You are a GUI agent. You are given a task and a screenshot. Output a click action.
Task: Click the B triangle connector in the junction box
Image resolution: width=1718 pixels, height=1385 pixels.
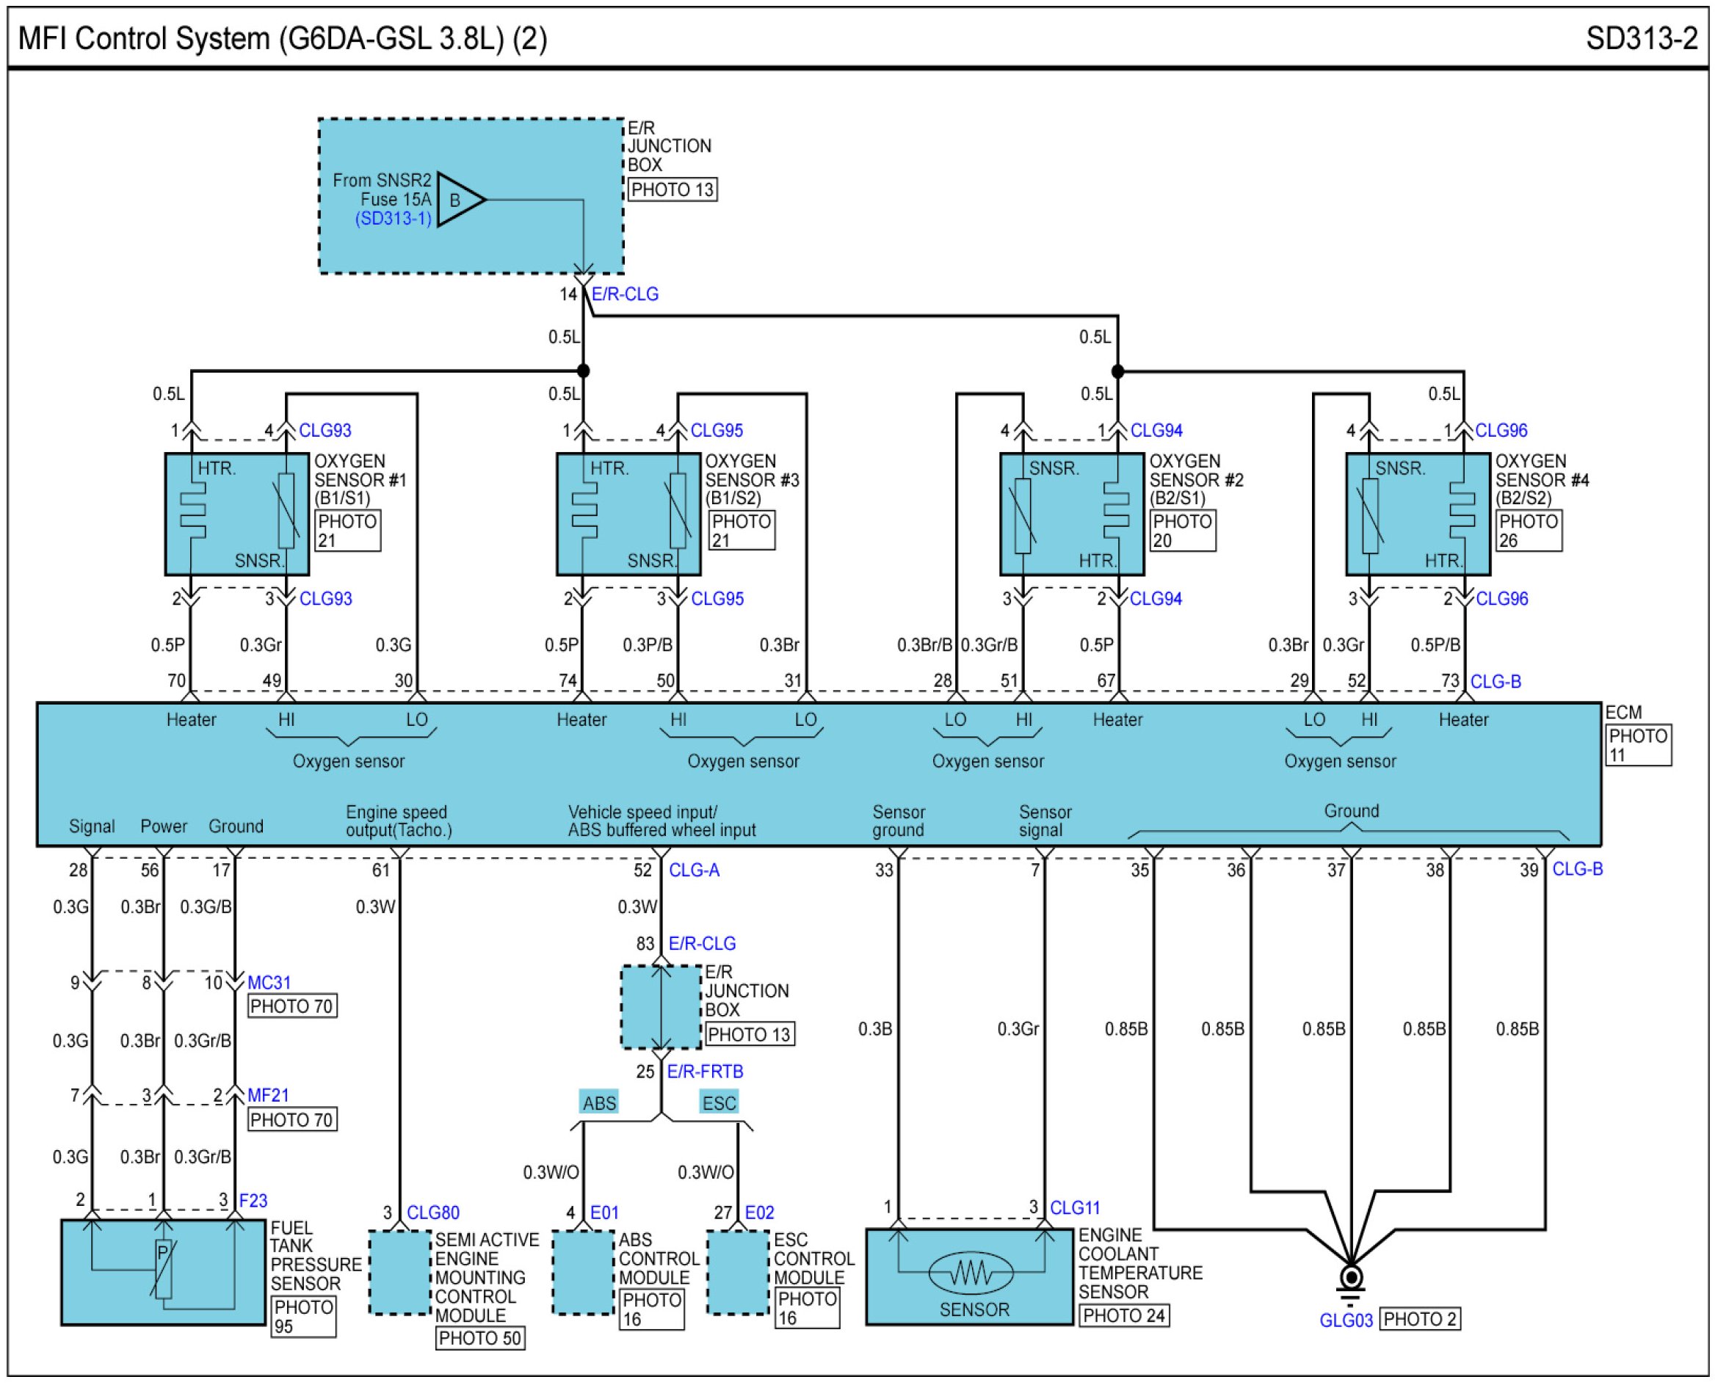click(460, 200)
